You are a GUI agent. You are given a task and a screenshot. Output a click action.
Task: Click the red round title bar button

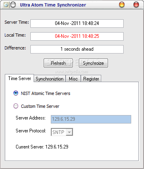click(x=136, y=5)
